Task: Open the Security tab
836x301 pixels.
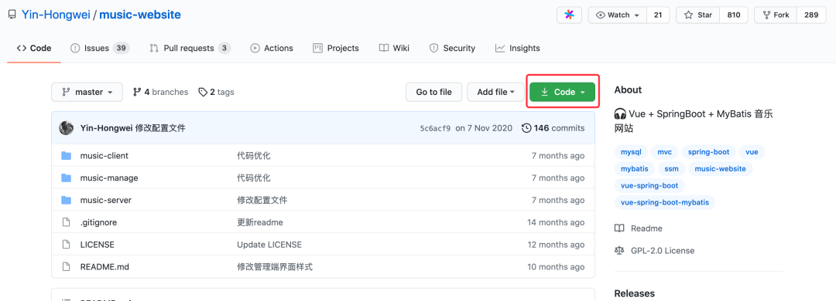Action: (452, 48)
